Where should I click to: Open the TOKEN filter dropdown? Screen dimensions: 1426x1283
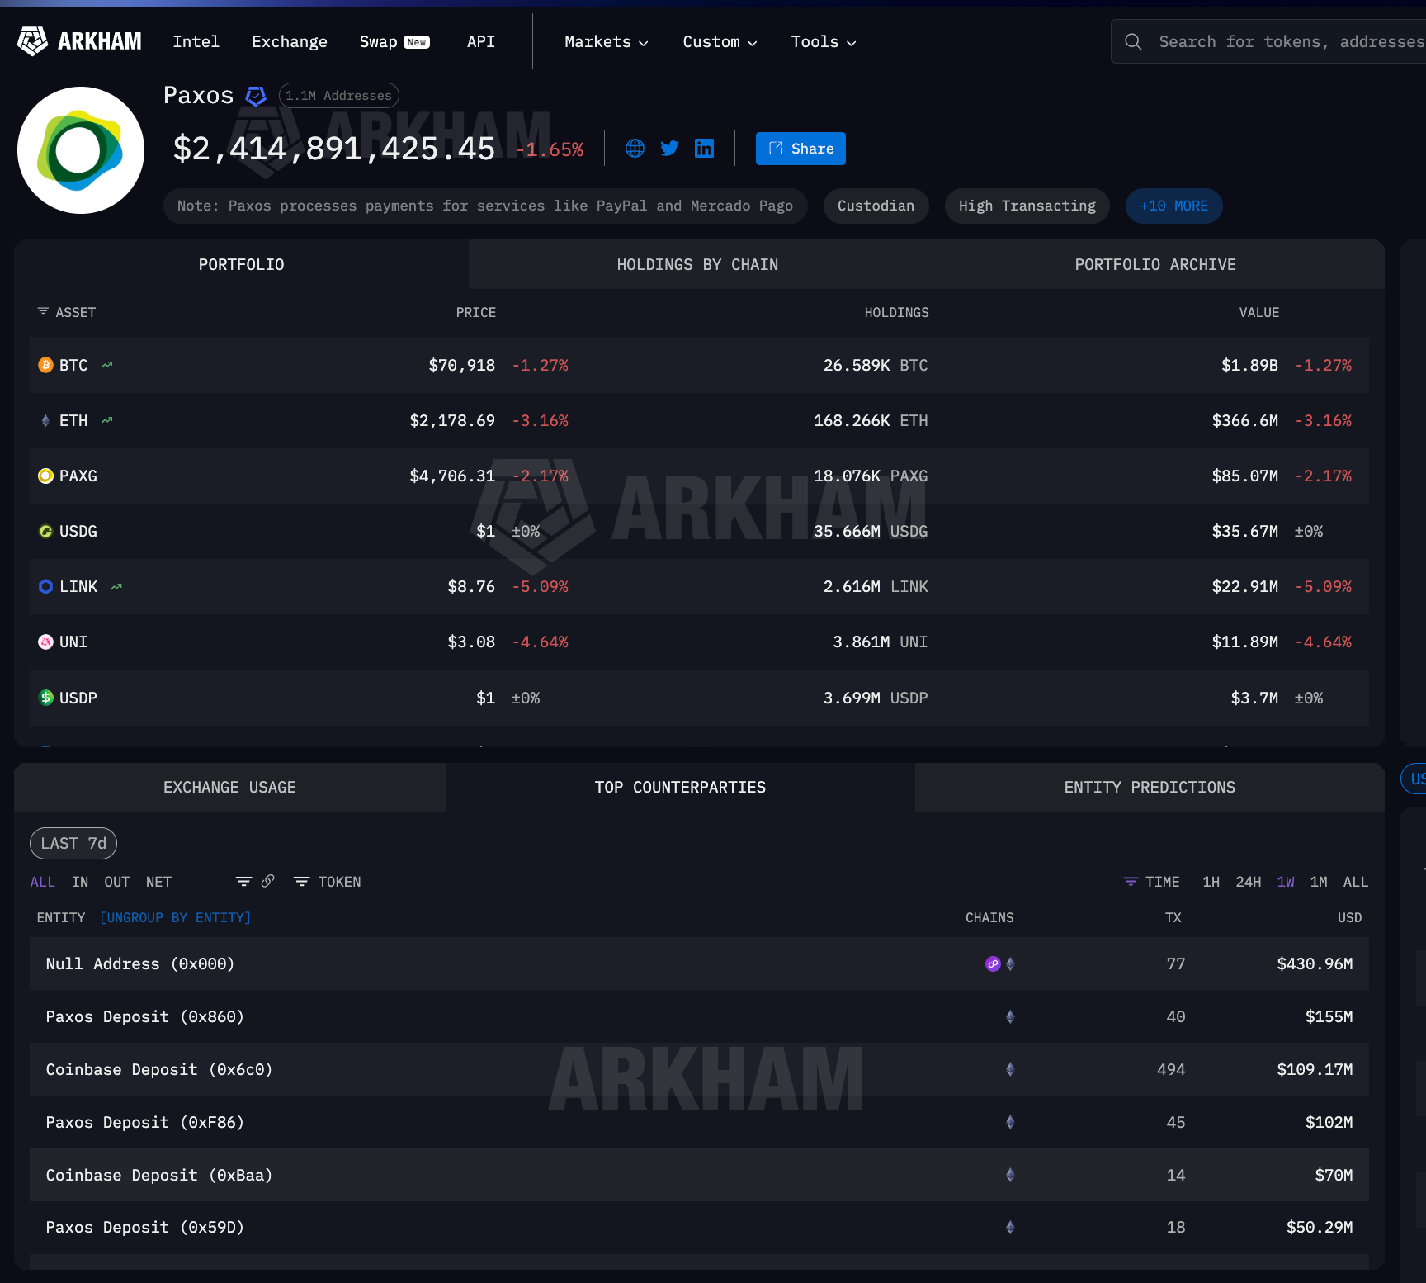328,882
